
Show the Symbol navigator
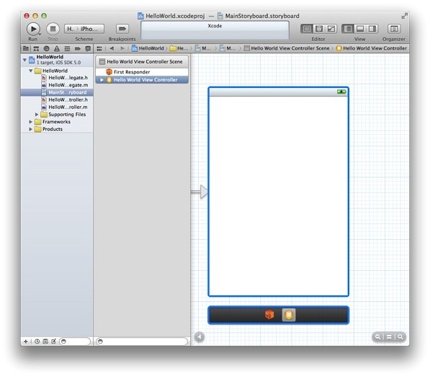[36, 49]
